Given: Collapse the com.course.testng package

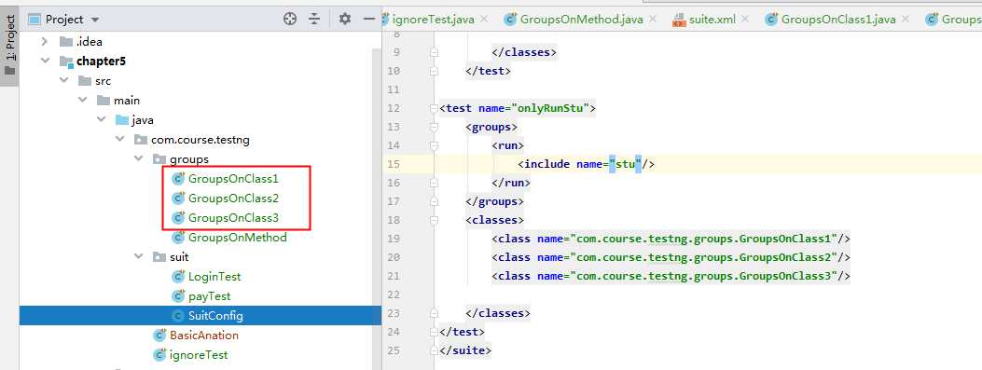Looking at the screenshot, I should pos(119,139).
